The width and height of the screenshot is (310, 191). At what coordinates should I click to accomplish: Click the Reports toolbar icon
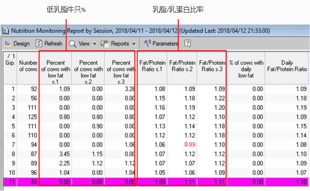tap(105, 43)
